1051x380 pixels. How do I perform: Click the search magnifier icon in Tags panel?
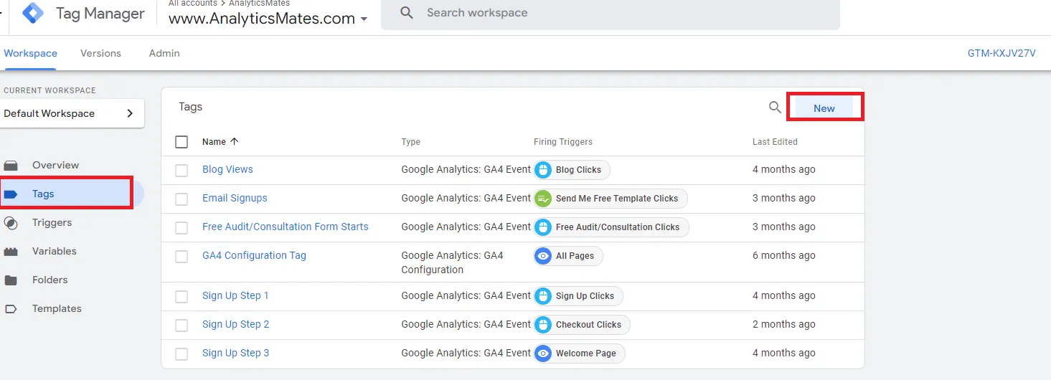coord(775,107)
